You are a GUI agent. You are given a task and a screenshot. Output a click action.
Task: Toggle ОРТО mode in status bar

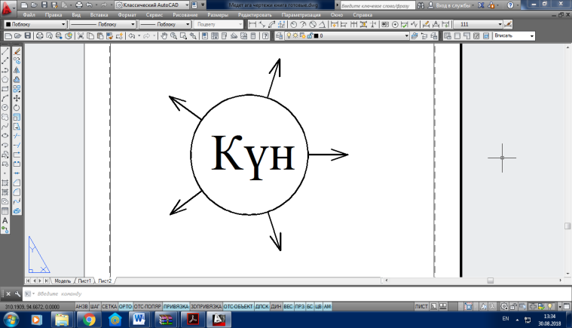pyautogui.click(x=125, y=306)
